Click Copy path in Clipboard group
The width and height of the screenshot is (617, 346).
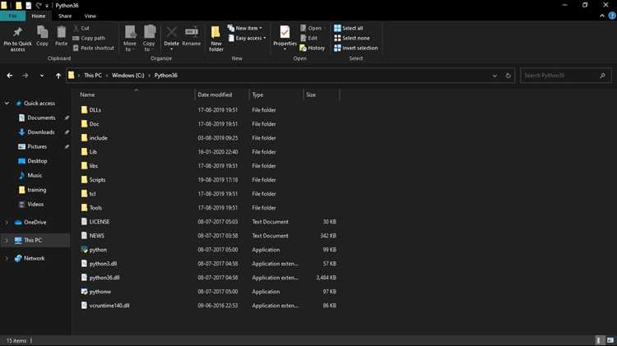[89, 38]
